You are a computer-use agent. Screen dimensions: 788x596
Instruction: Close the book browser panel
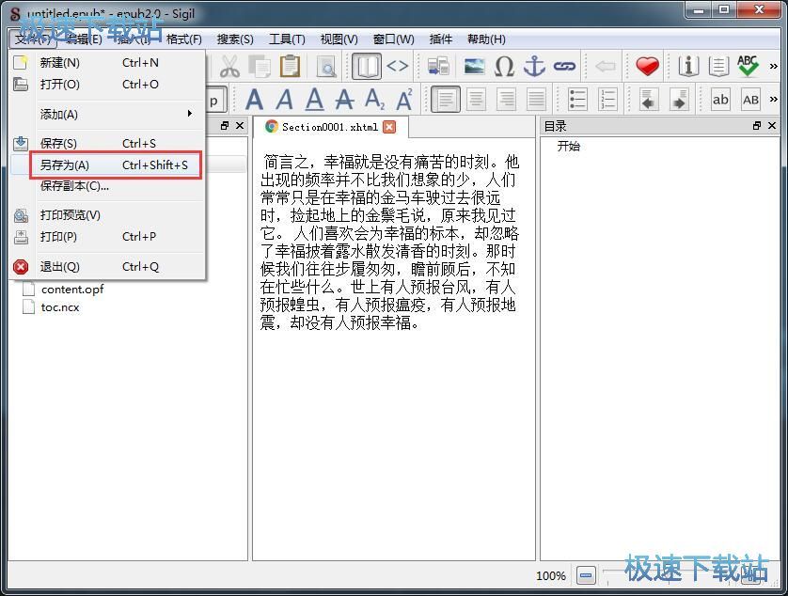coord(240,126)
